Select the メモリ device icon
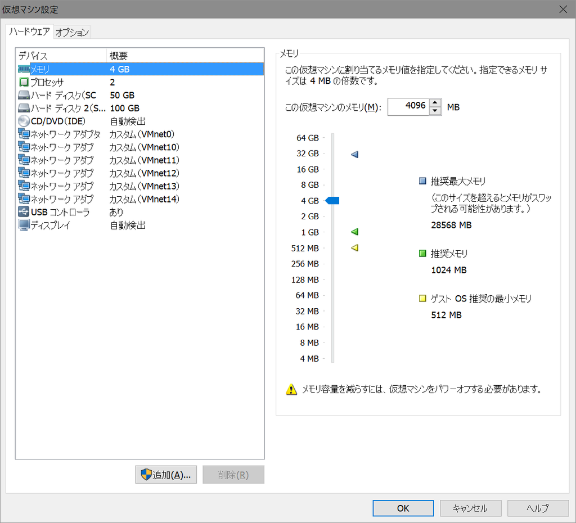Image resolution: width=576 pixels, height=523 pixels. point(24,69)
